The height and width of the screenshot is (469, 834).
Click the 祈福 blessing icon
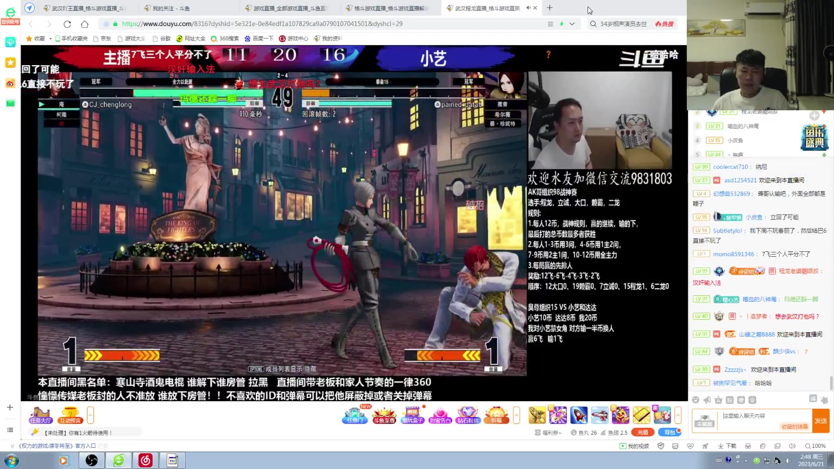pos(496,415)
